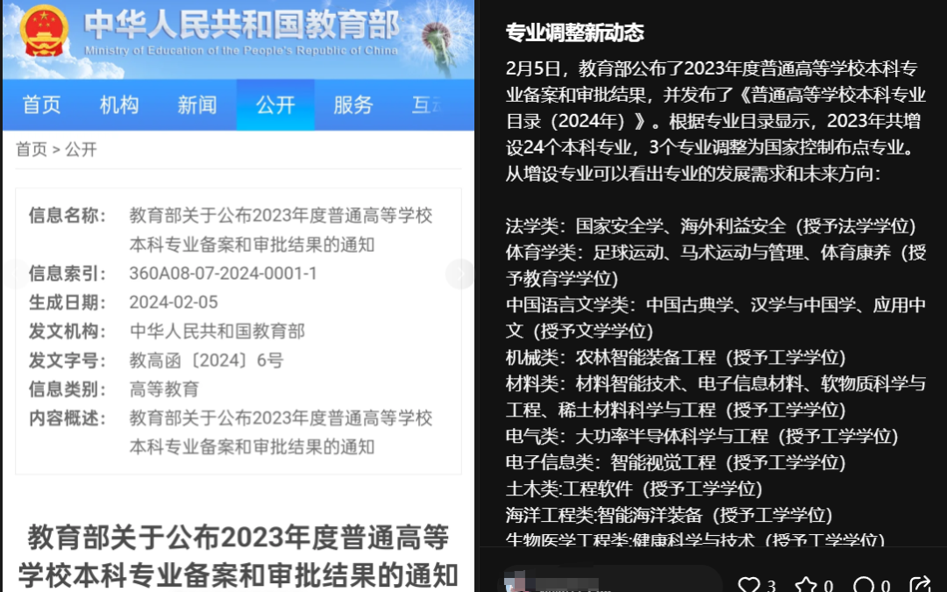Click the 中华人民共和国教育部 header title
The height and width of the screenshot is (592, 947).
(x=242, y=25)
